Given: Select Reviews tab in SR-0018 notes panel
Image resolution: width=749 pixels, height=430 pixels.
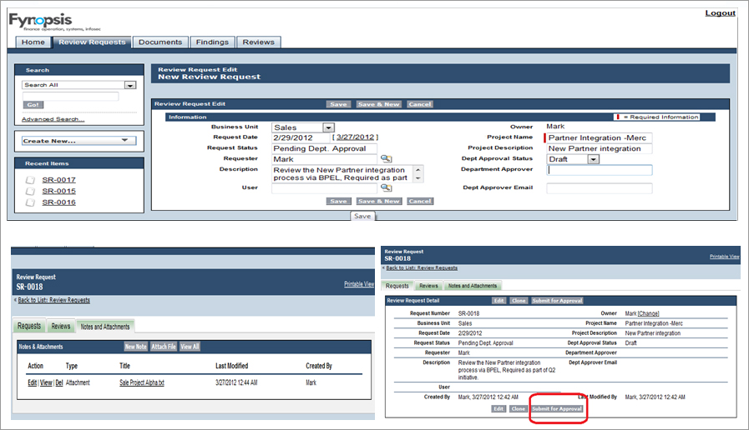Looking at the screenshot, I should click(61, 326).
